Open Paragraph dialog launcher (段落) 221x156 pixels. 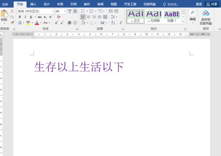(x=123, y=29)
